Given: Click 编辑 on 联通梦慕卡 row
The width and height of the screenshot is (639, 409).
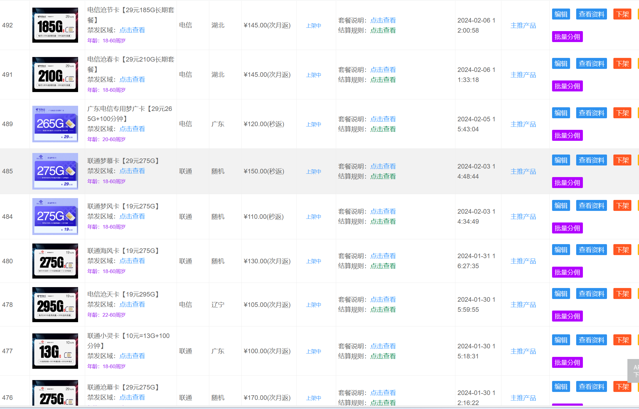Looking at the screenshot, I should click(561, 160).
